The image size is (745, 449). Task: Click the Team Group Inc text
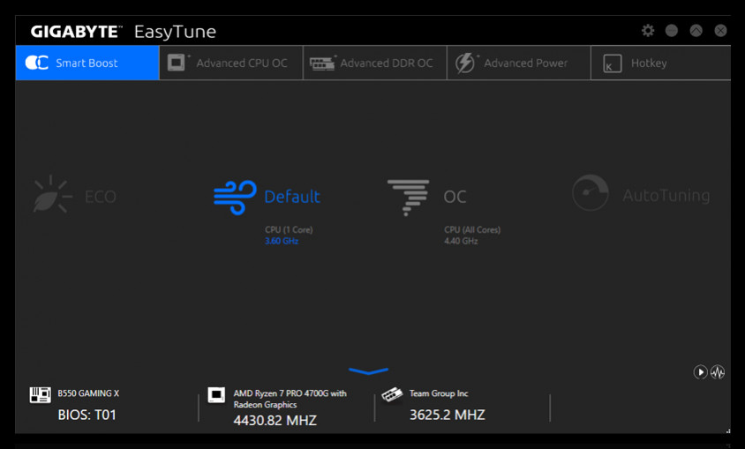[x=439, y=393]
